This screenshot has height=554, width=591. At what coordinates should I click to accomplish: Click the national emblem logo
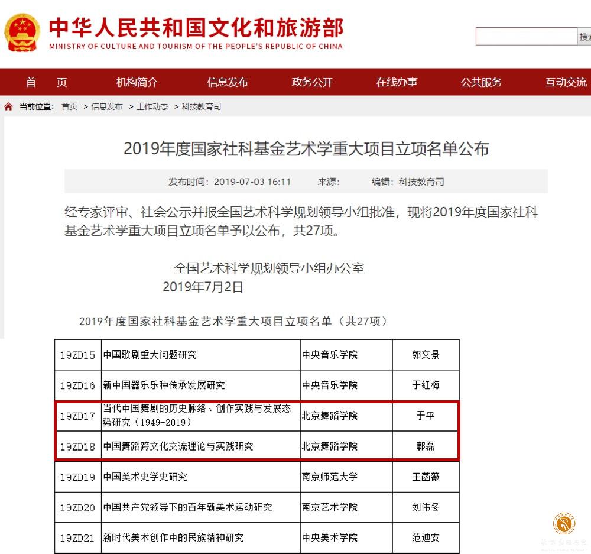coord(22,33)
